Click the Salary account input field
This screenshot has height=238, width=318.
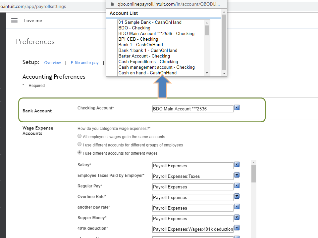pyautogui.click(x=193, y=166)
